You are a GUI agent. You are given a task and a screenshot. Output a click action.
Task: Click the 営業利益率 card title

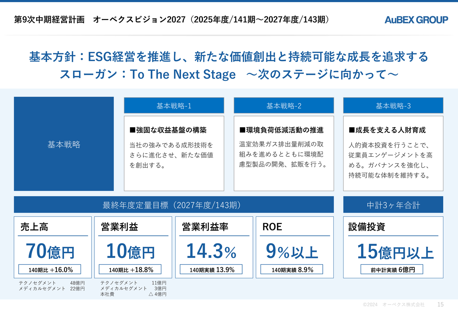[205, 227]
